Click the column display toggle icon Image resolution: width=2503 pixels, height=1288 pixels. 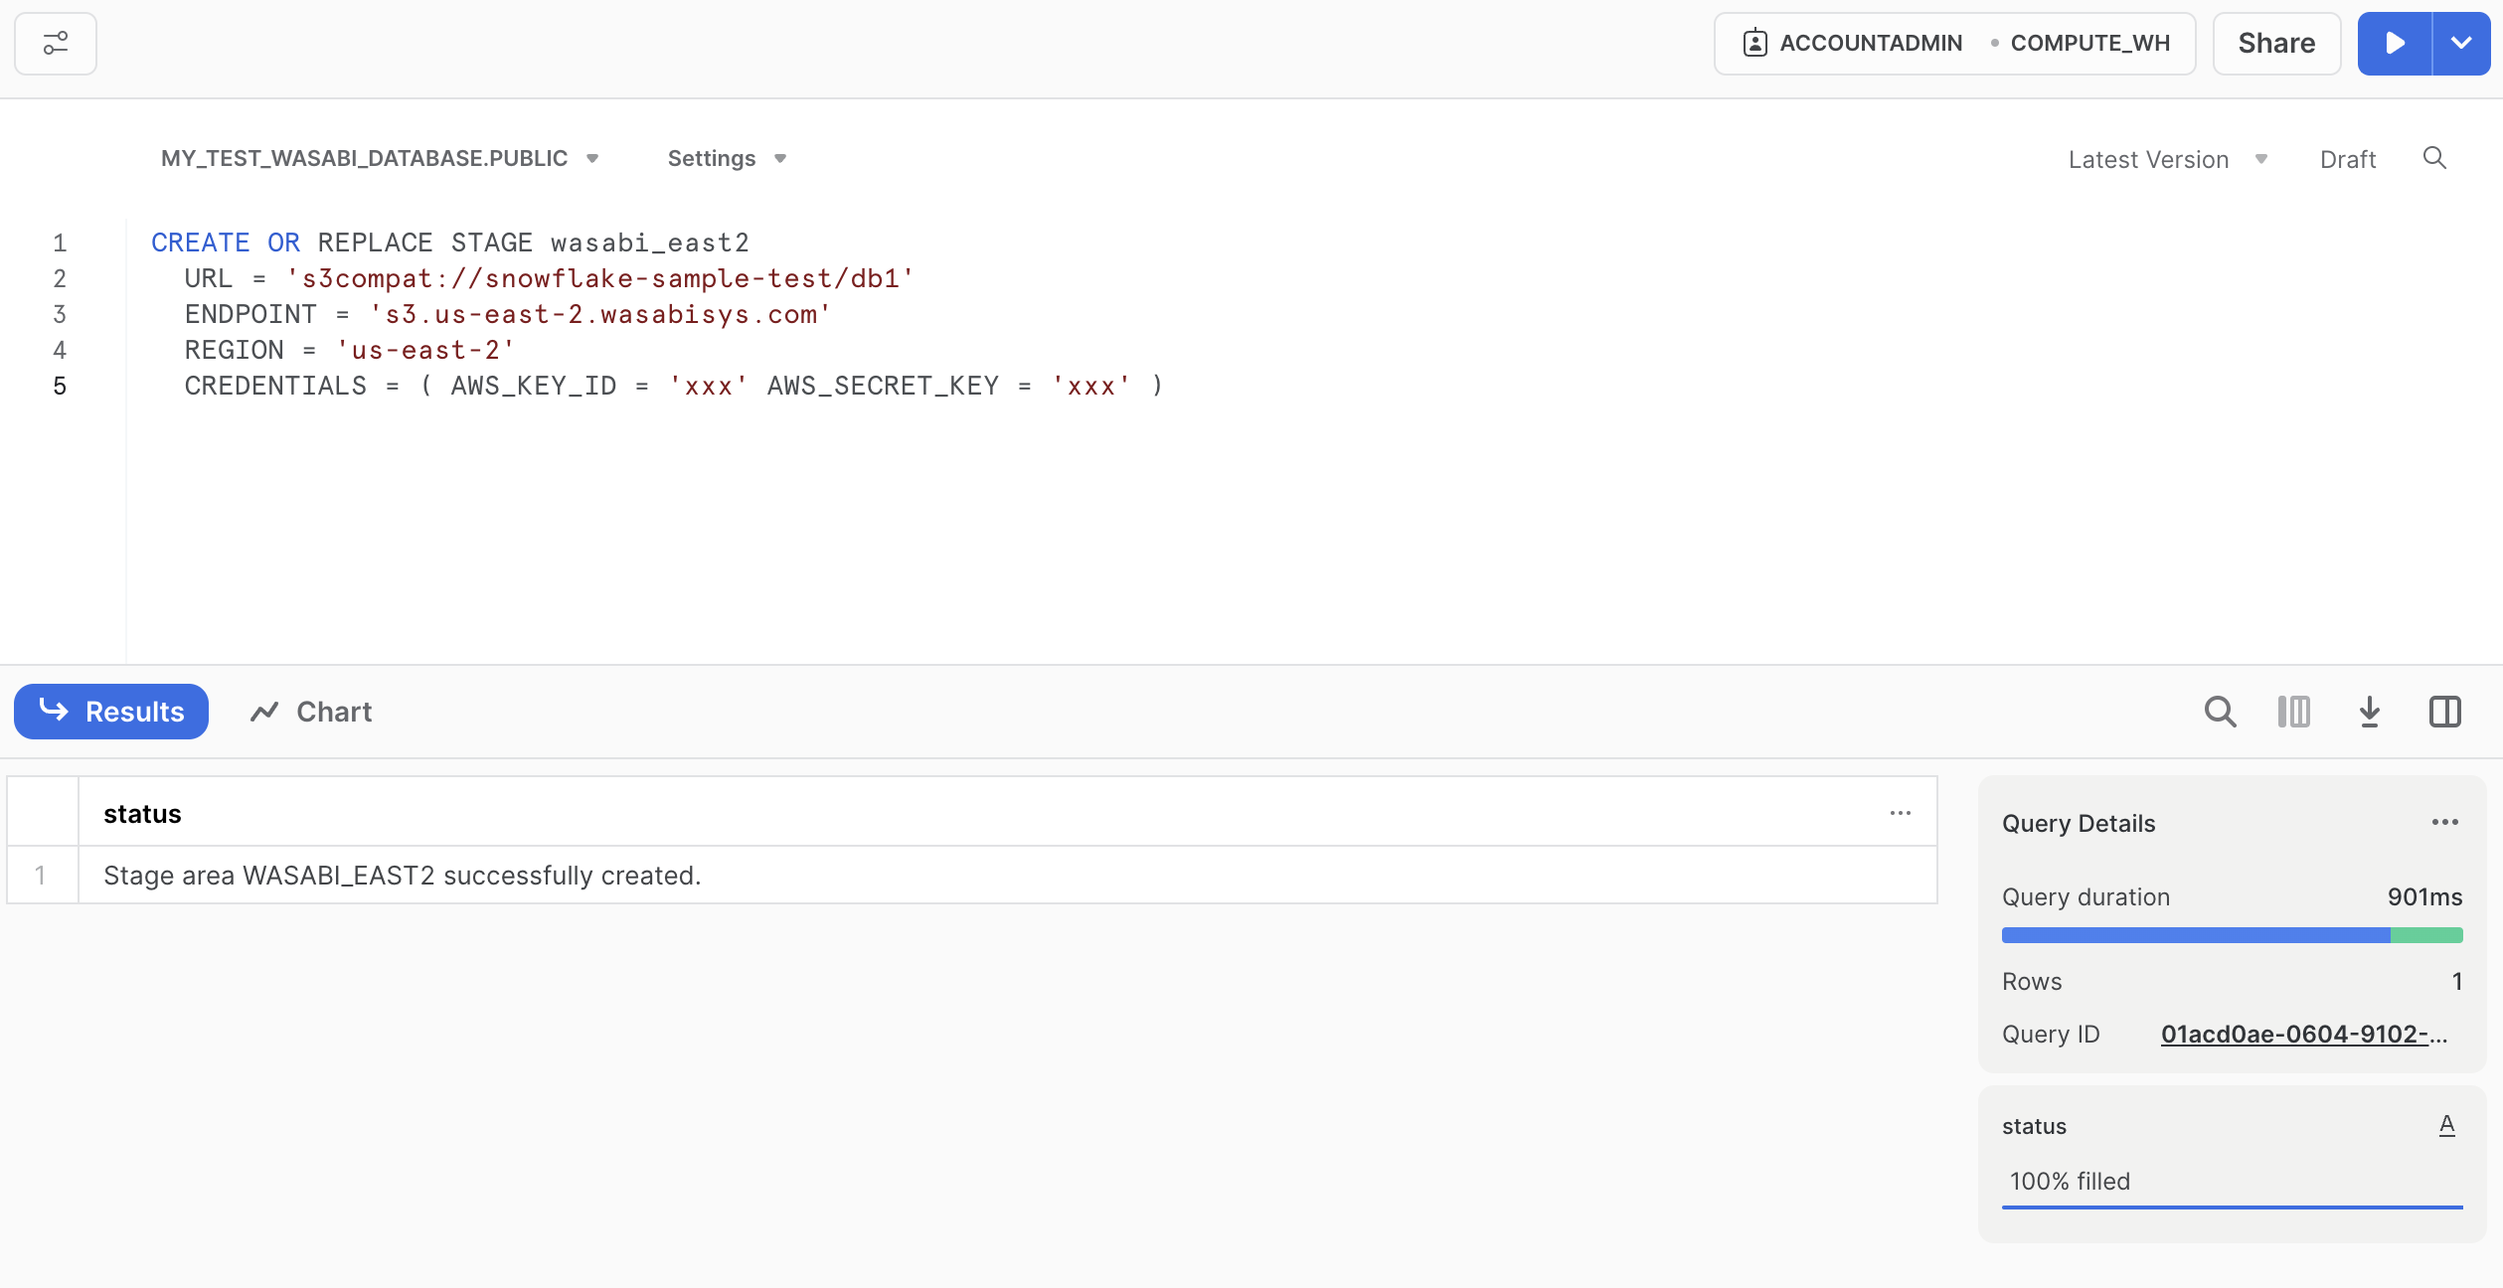(2296, 712)
